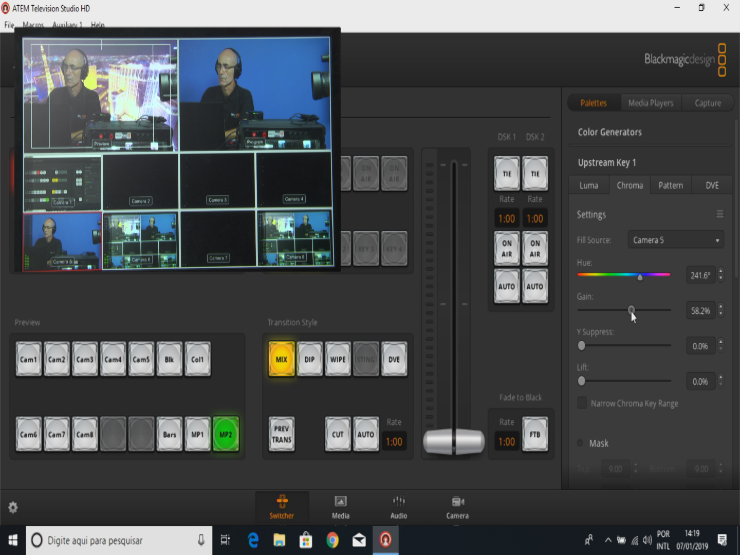Adjust the Lift value stepper
740x555 pixels.
click(x=720, y=381)
